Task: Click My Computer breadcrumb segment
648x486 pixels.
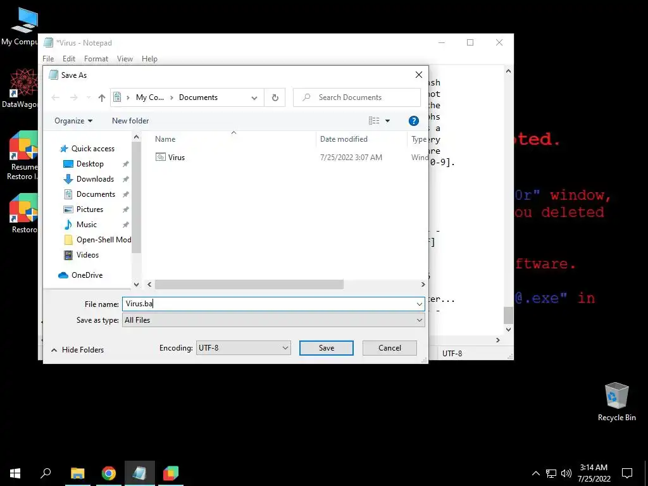Action: tap(149, 97)
